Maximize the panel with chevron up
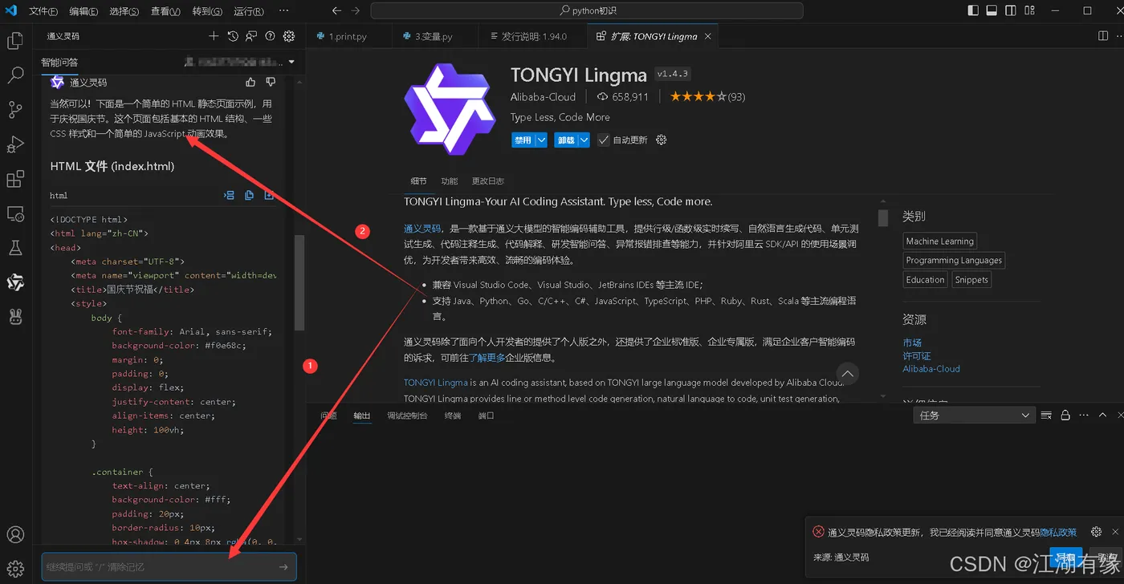The height and width of the screenshot is (584, 1124). 1102,415
